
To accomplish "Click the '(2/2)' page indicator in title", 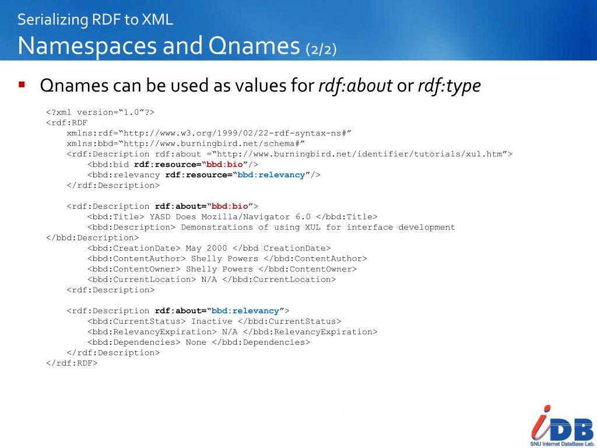I will click(321, 49).
